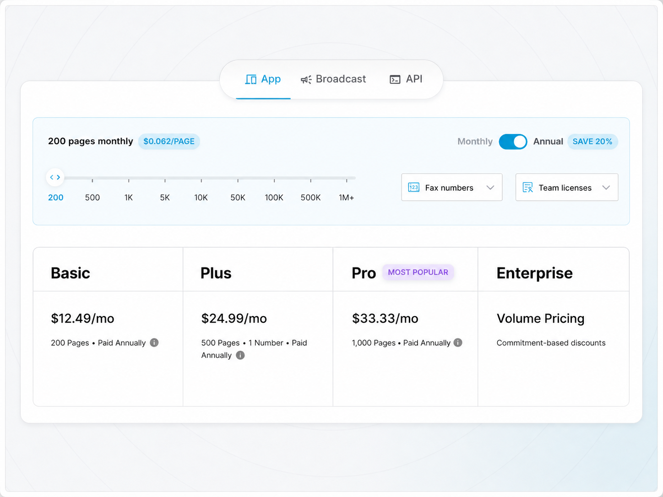Switch to the API tab
Image resolution: width=663 pixels, height=497 pixels.
(406, 79)
